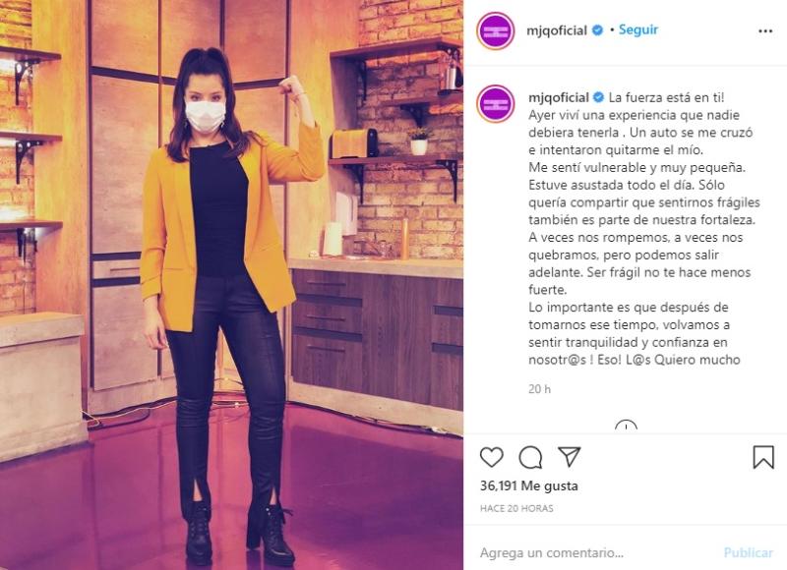Screen dimensions: 787x570
Task: Click the caption mjqoficial profile avatar
Action: [496, 104]
